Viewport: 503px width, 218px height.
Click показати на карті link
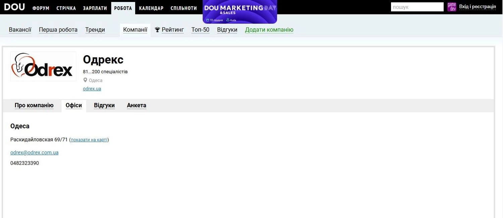tap(89, 140)
